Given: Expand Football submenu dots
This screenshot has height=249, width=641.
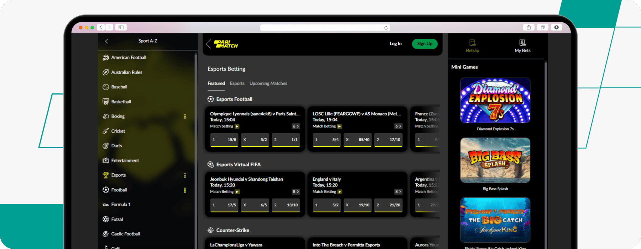Looking at the screenshot, I should pyautogui.click(x=185, y=190).
